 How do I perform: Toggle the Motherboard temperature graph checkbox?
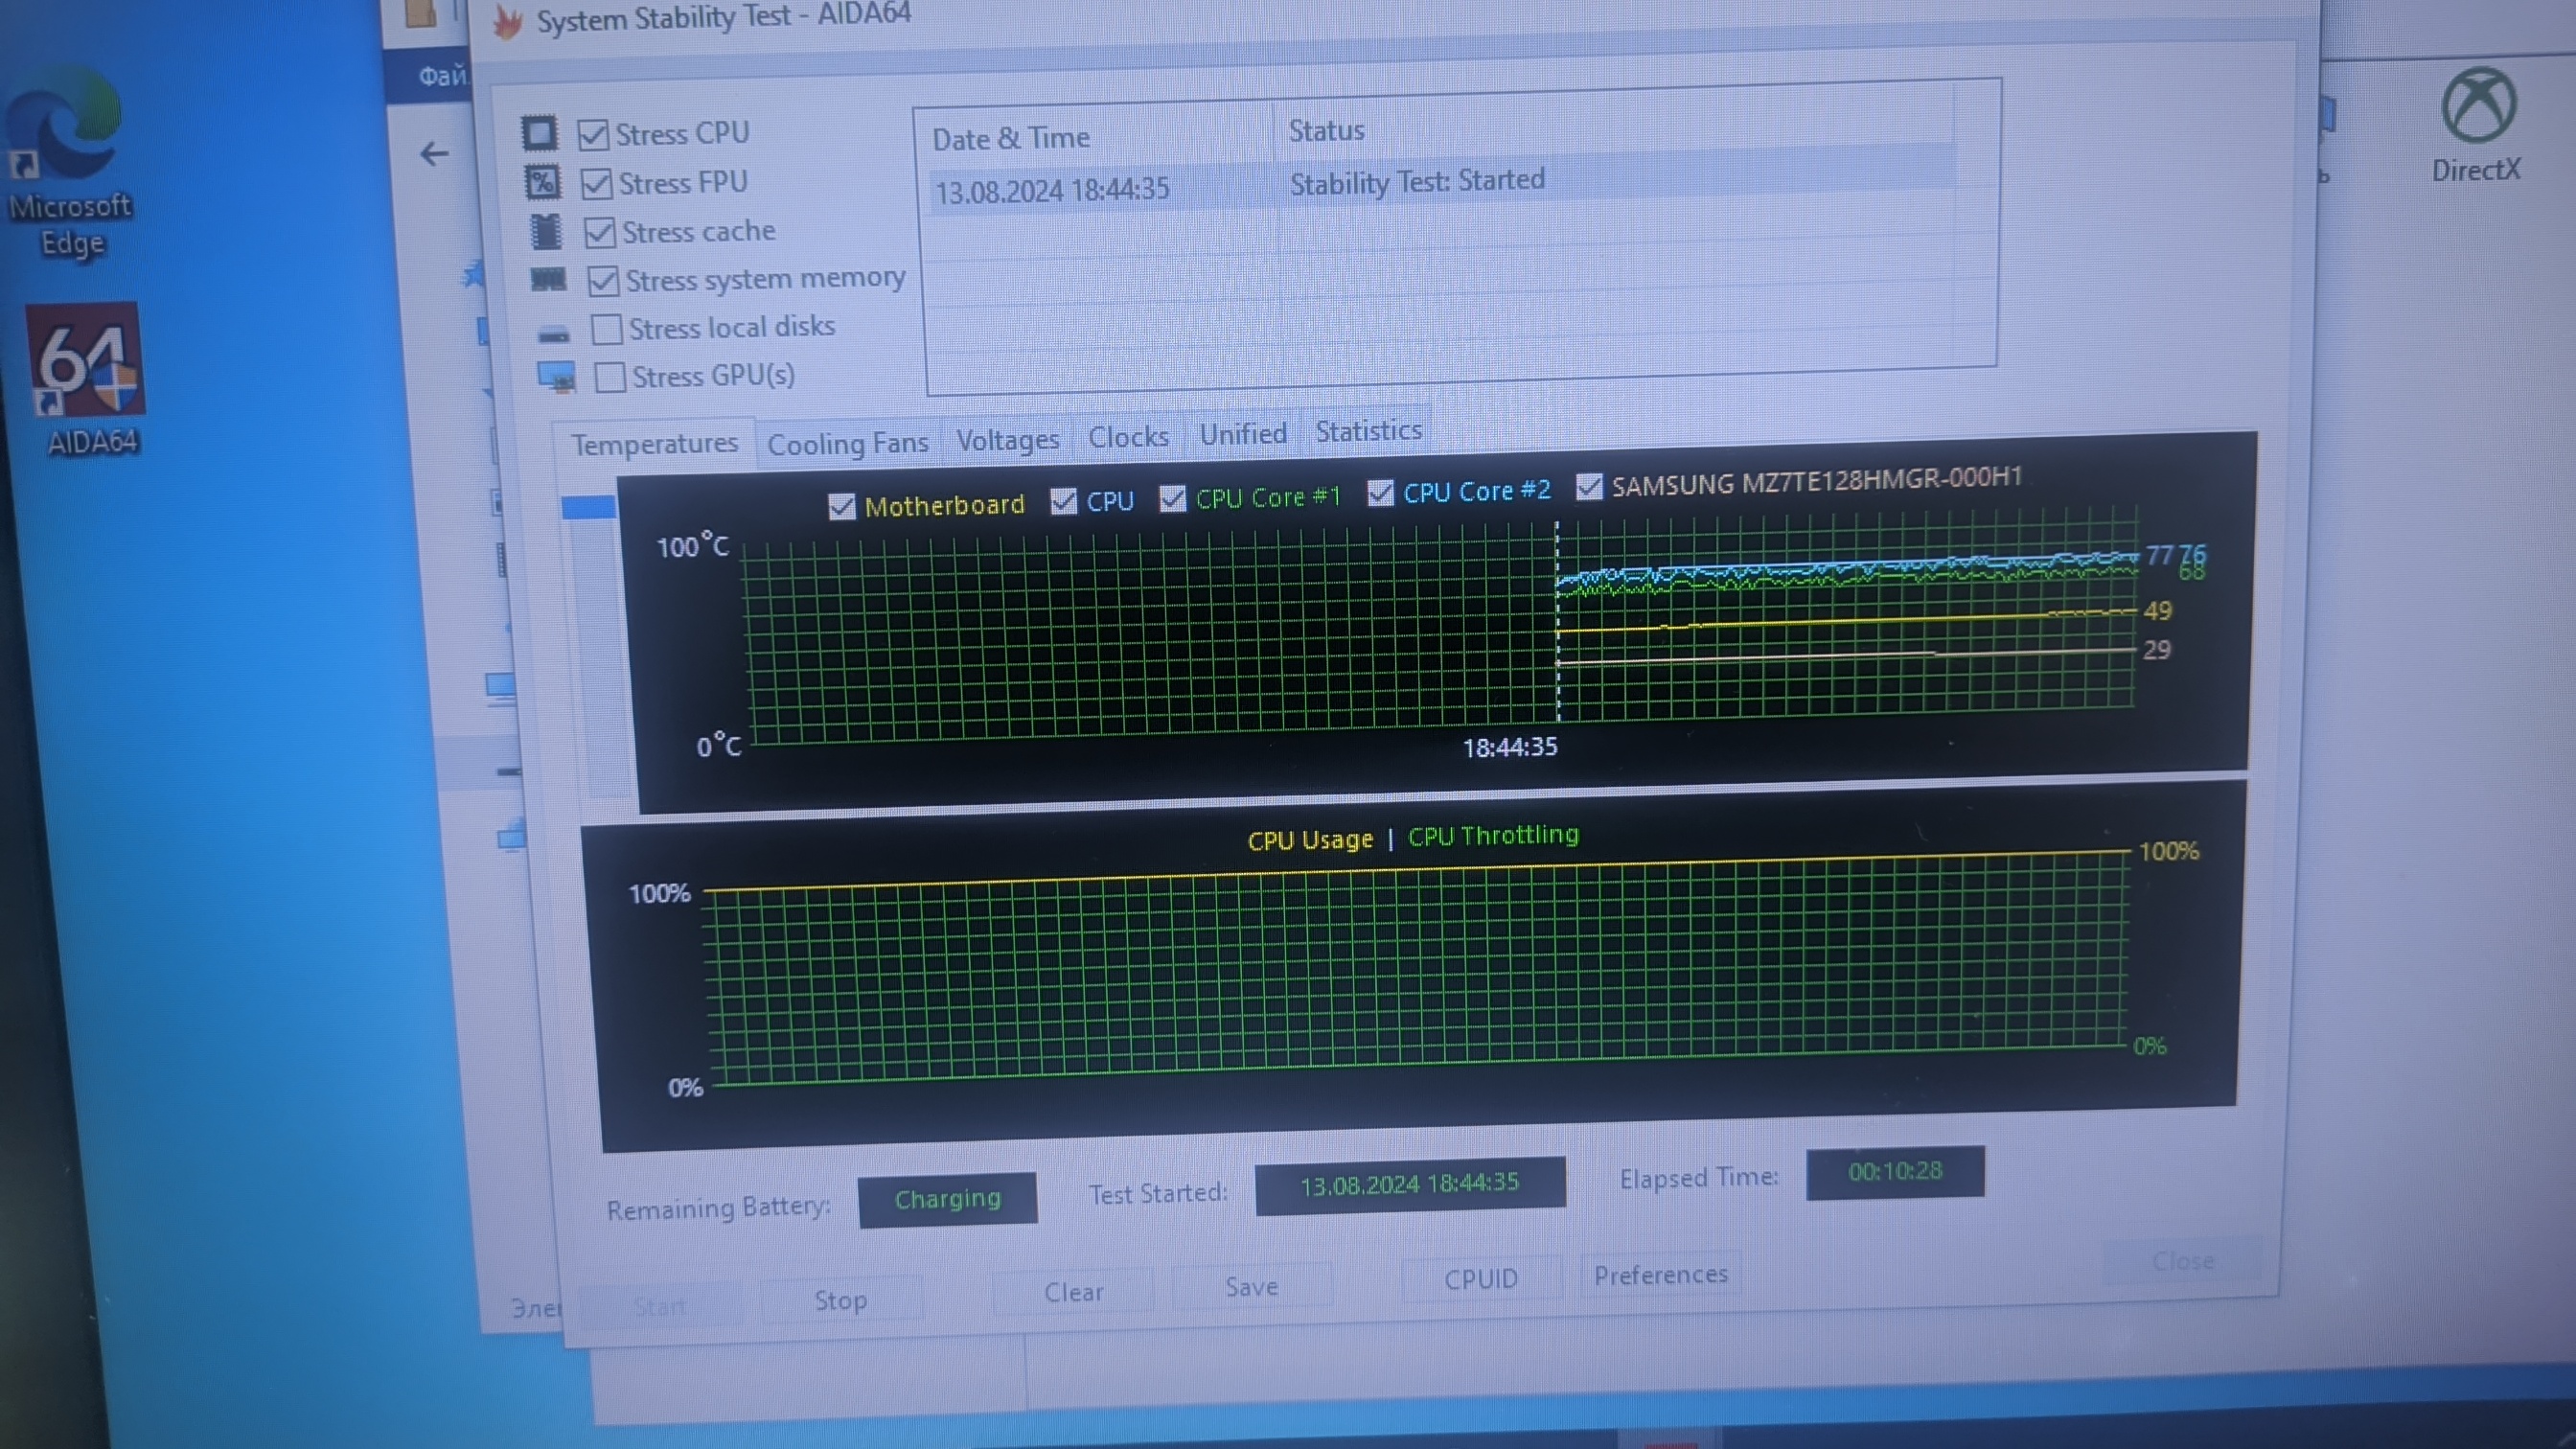(842, 507)
